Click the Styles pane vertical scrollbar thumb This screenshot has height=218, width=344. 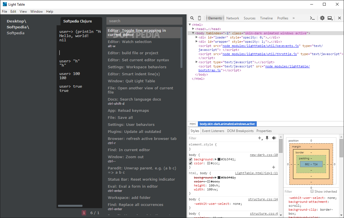coord(281,146)
